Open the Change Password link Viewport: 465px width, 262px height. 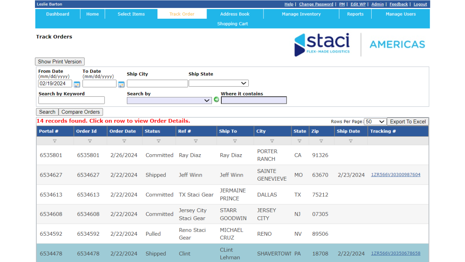pyautogui.click(x=316, y=4)
